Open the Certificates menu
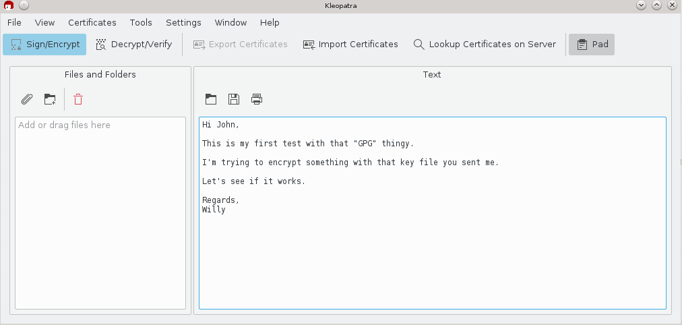Image resolution: width=682 pixels, height=325 pixels. point(92,22)
